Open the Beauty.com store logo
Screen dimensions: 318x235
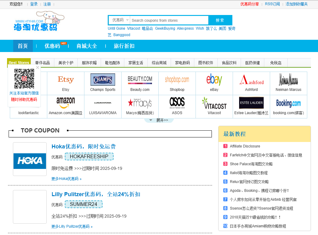pyautogui.click(x=140, y=80)
